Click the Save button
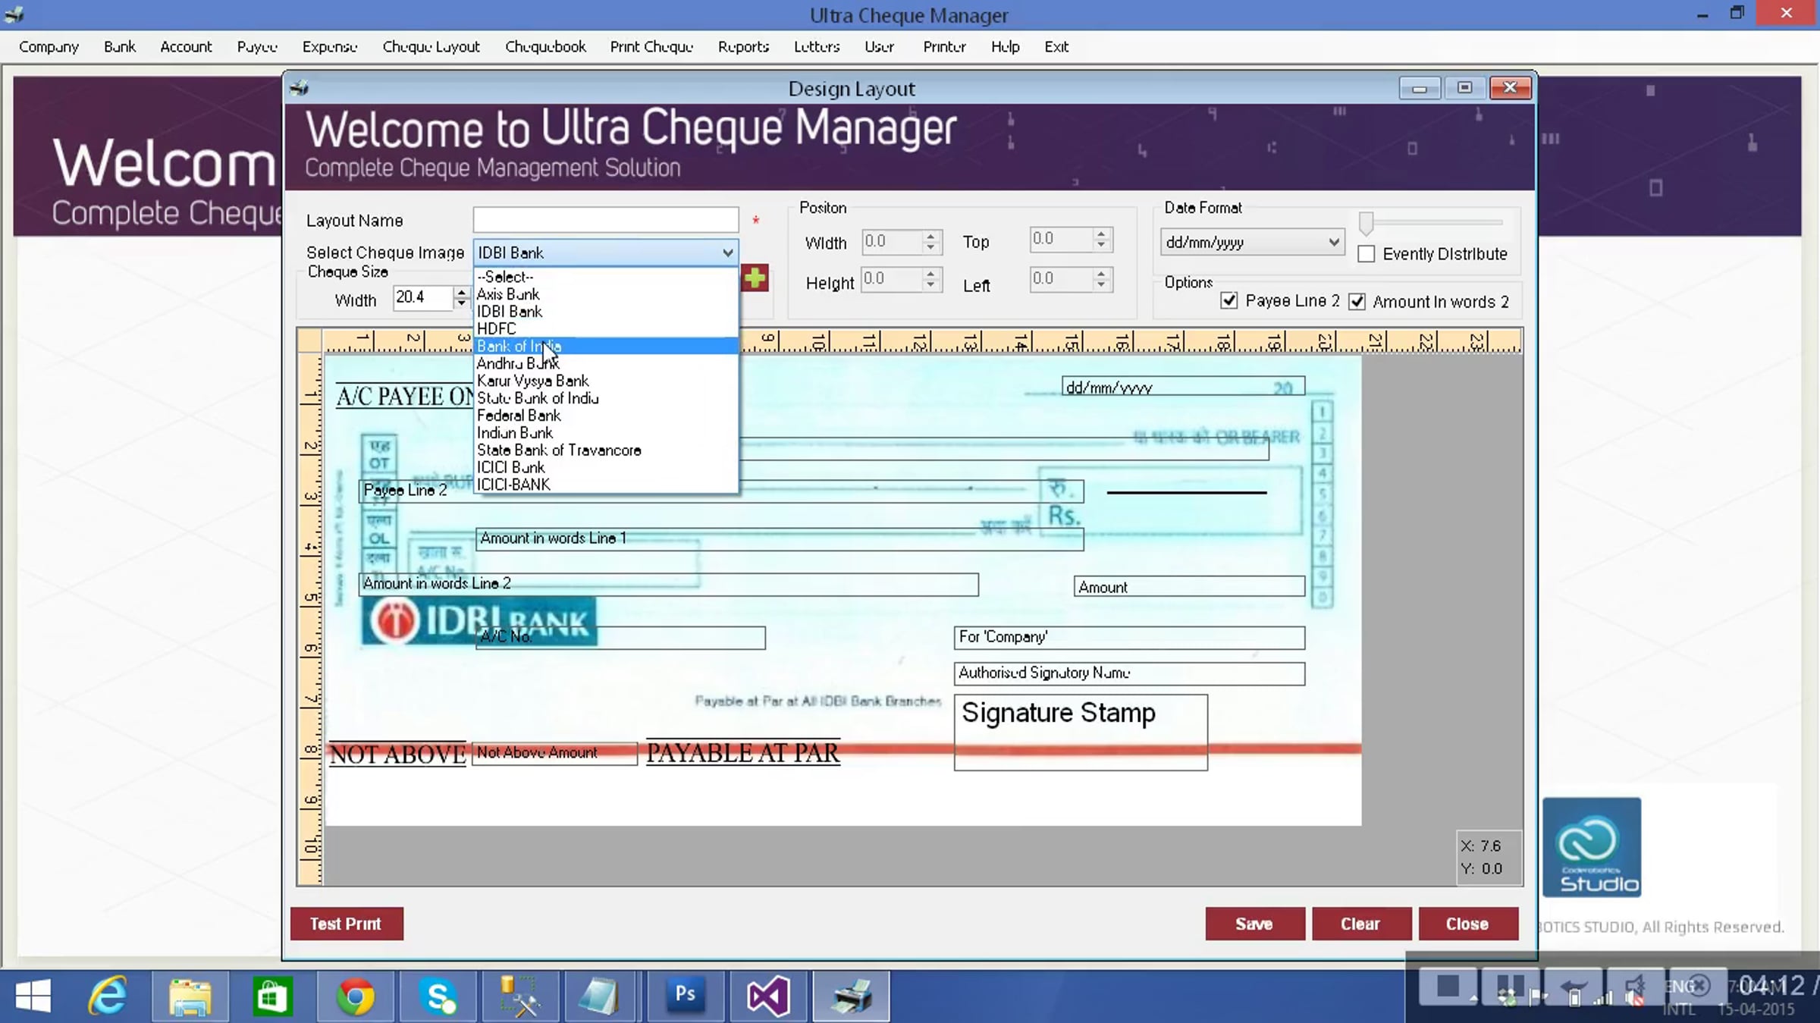 click(1255, 924)
